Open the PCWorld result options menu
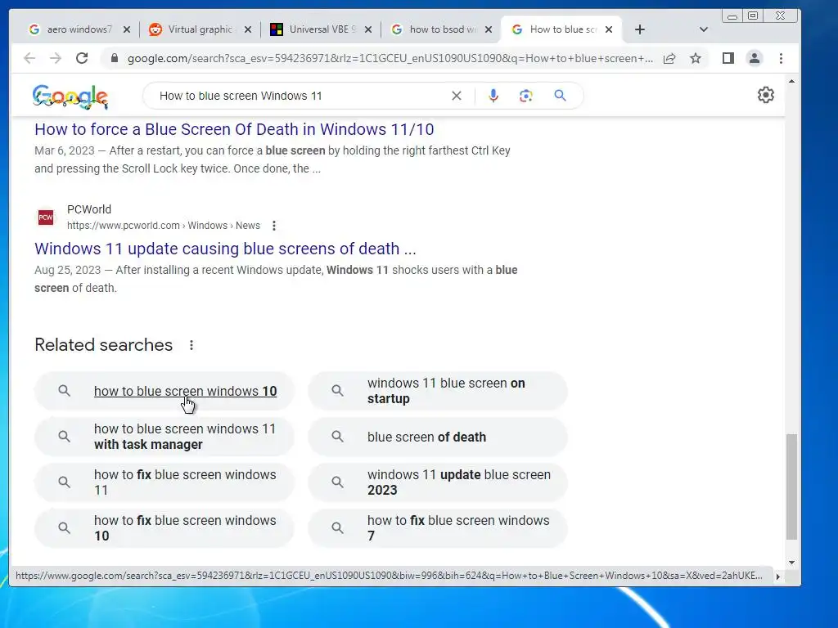This screenshot has height=628, width=838. (274, 226)
